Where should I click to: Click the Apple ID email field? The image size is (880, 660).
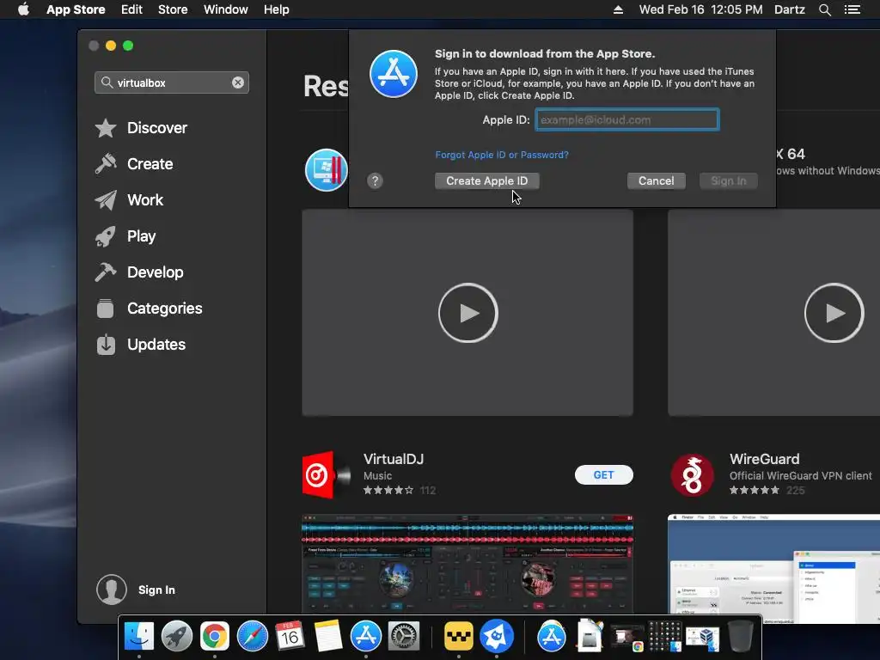coord(626,119)
